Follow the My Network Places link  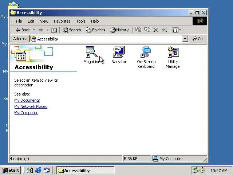click(x=31, y=106)
